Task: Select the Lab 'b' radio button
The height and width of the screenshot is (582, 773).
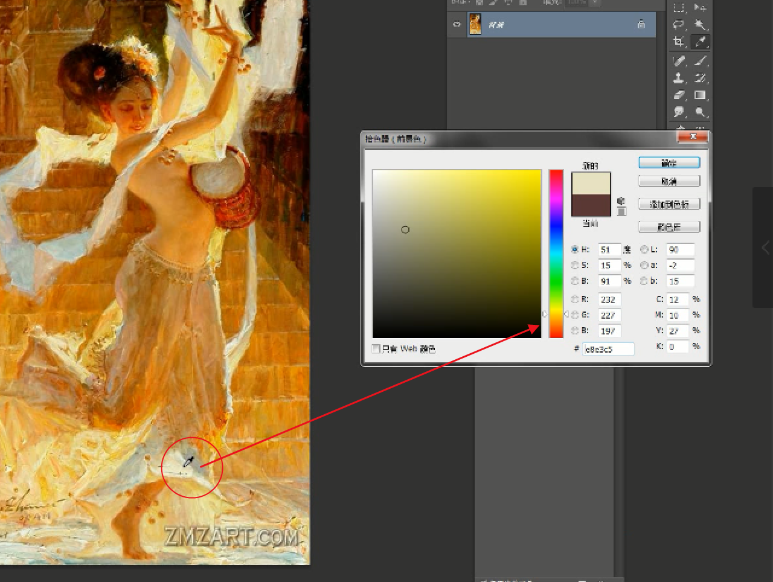Action: (x=644, y=281)
